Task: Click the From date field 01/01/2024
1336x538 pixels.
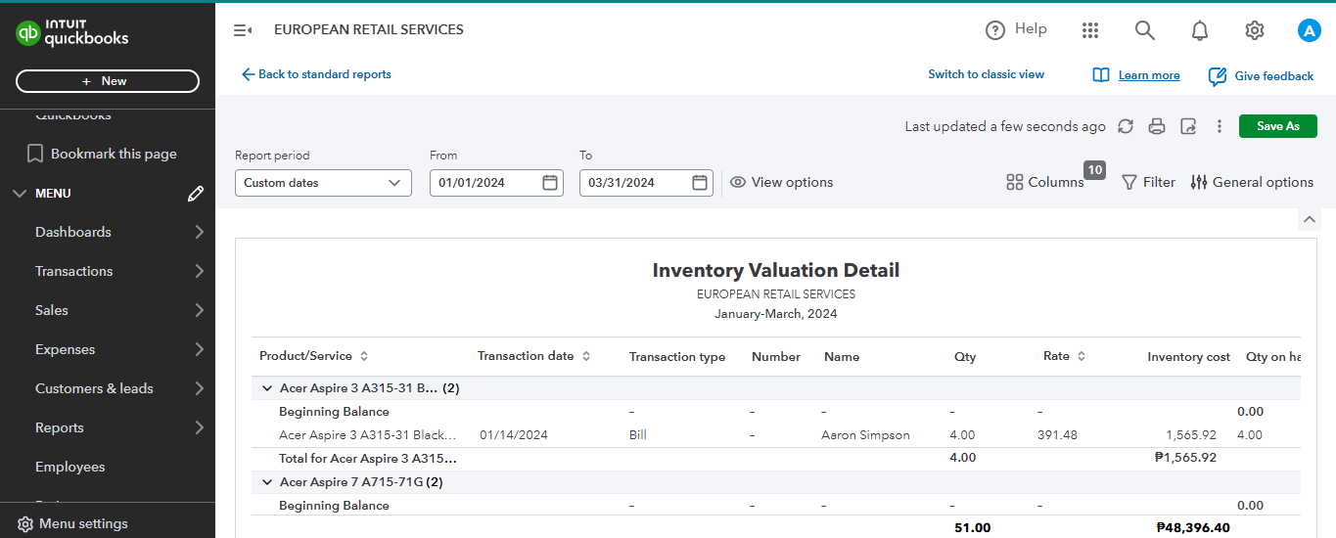Action: coord(496,183)
